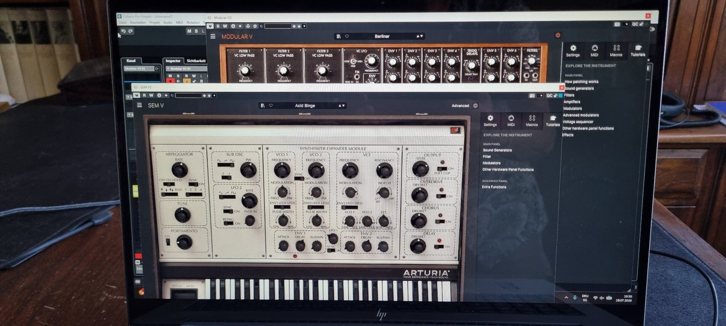Open the Settings tab in SEM V side panel

[x=490, y=120]
